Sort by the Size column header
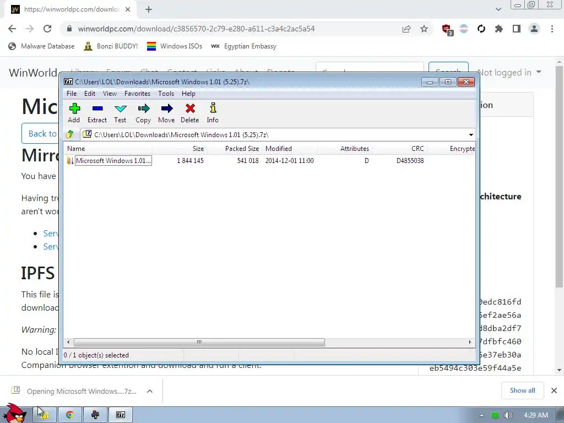 pyautogui.click(x=180, y=149)
